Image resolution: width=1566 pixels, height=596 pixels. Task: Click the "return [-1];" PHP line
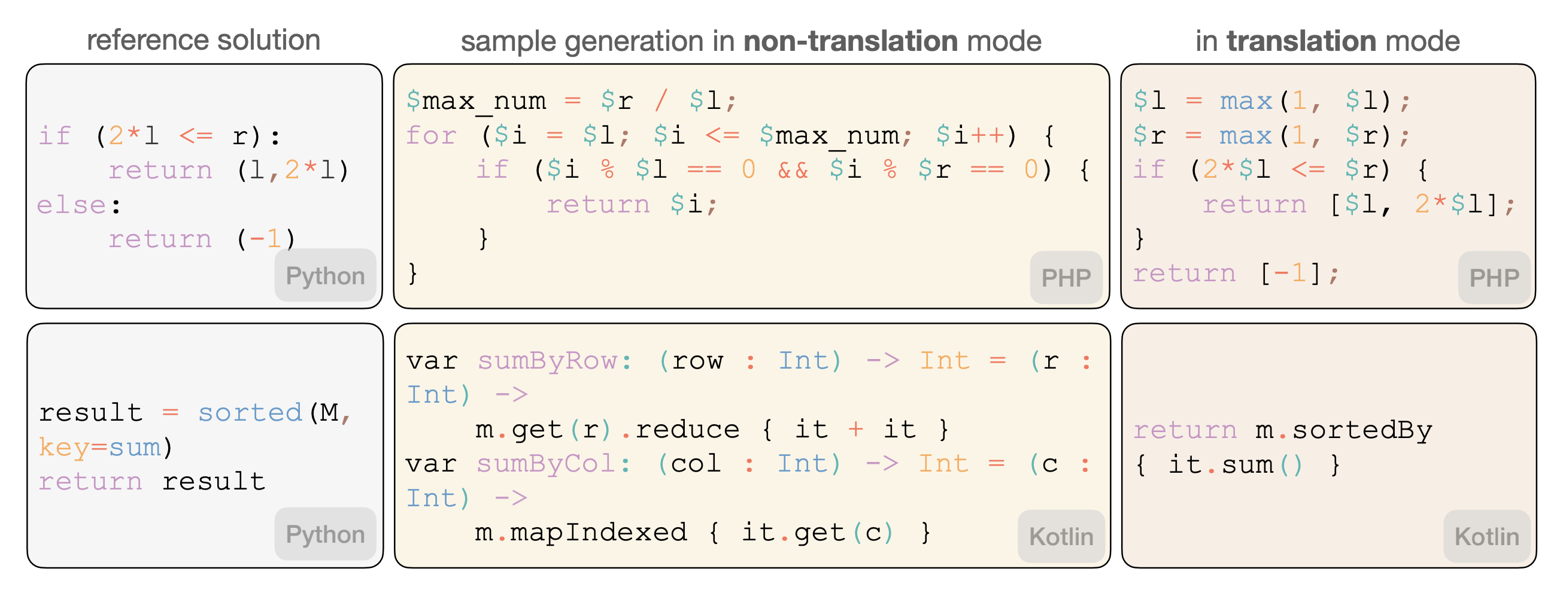(x=1236, y=274)
